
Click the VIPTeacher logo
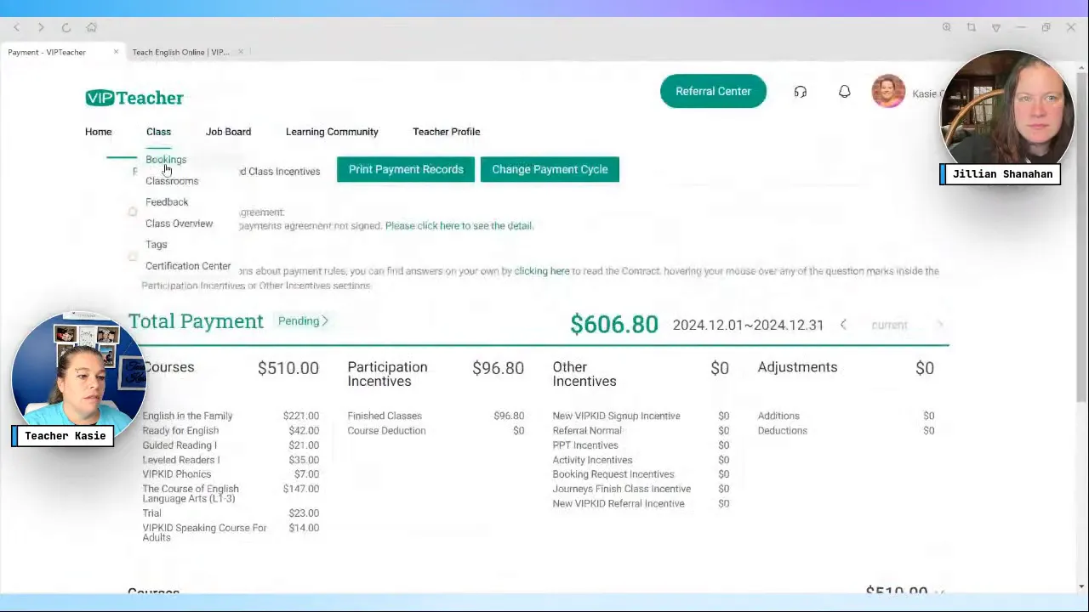click(134, 98)
